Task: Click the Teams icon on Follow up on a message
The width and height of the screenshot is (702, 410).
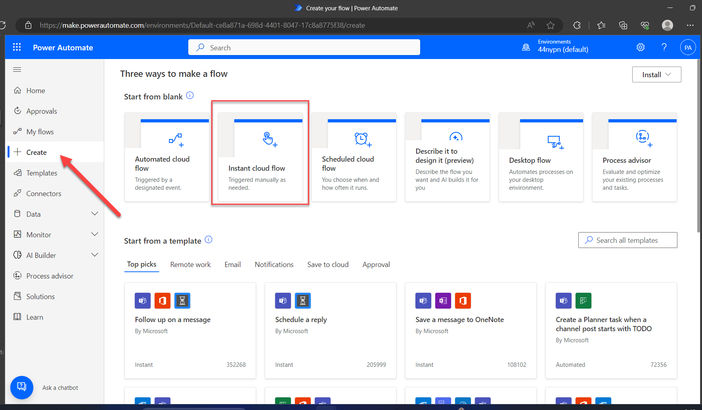Action: click(142, 300)
